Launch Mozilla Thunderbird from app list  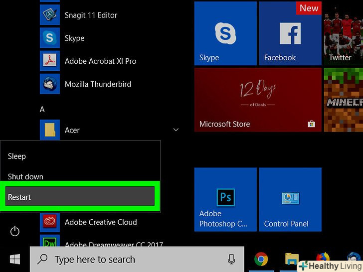pos(86,84)
